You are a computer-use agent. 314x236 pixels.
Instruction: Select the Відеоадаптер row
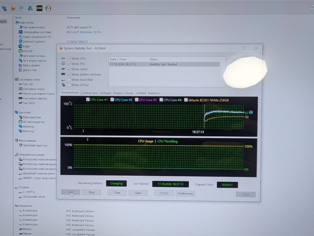[30, 117]
